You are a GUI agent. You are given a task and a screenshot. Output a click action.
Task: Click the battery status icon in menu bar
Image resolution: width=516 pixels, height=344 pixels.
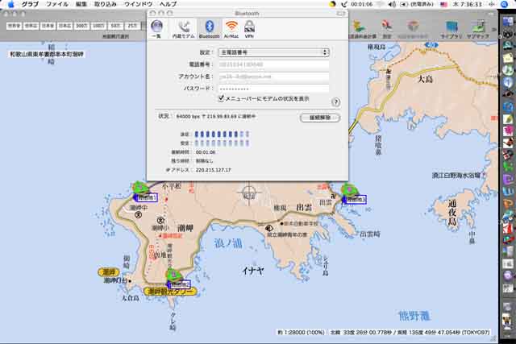coord(404,4)
